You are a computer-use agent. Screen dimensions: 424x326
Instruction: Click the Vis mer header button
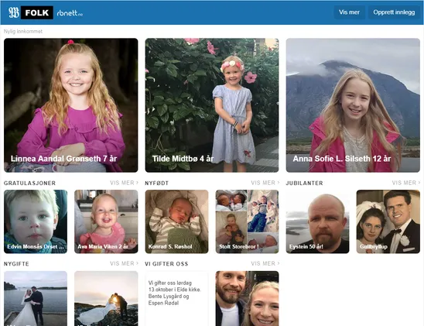click(349, 12)
